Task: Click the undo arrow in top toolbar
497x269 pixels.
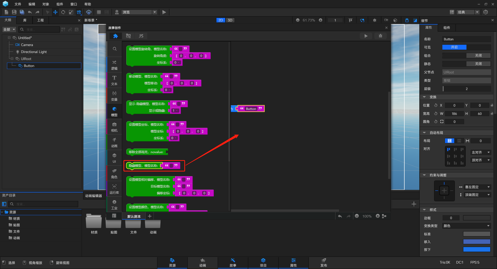Action: click(30, 12)
